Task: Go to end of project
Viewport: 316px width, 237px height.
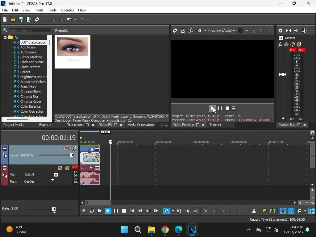Action: pyautogui.click(x=140, y=211)
